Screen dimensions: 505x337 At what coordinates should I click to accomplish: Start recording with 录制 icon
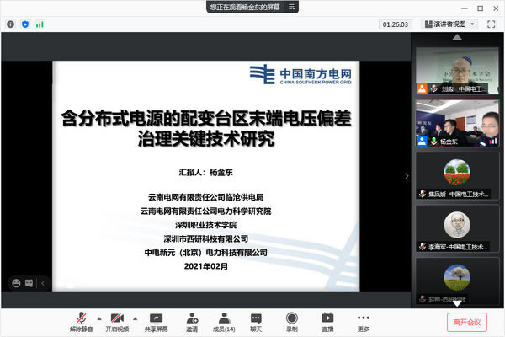coord(291,320)
